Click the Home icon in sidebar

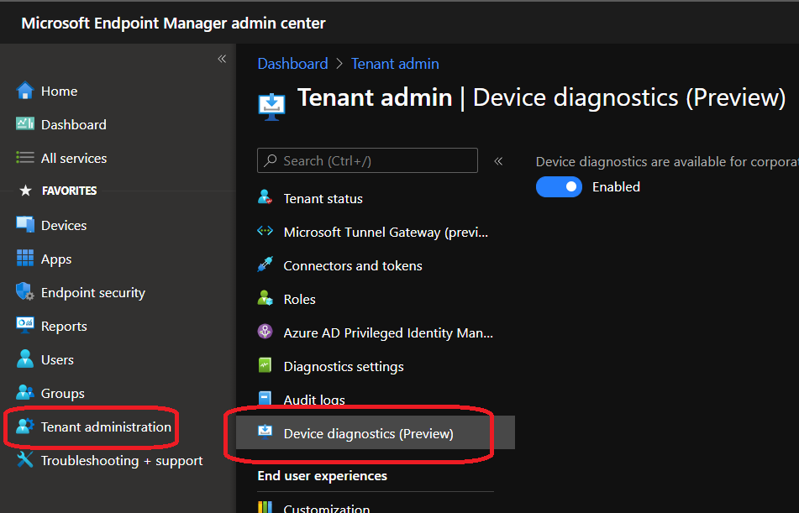(25, 91)
